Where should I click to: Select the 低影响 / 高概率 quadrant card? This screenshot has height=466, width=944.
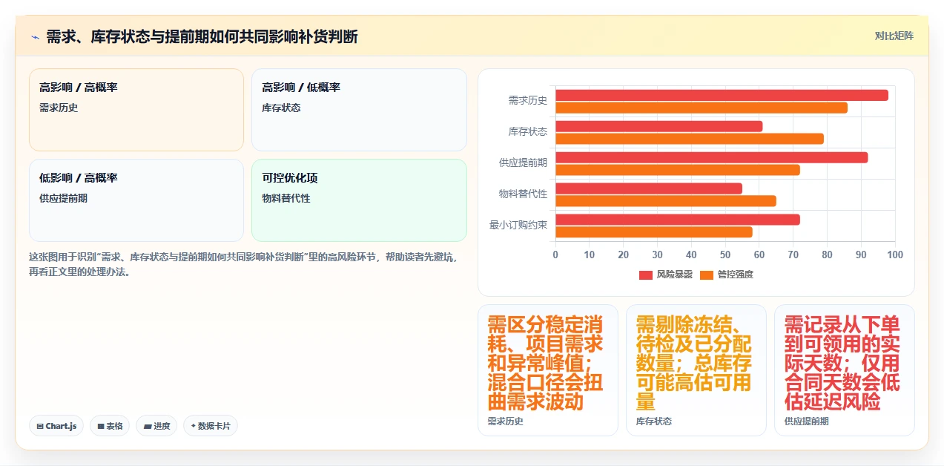[x=136, y=200]
